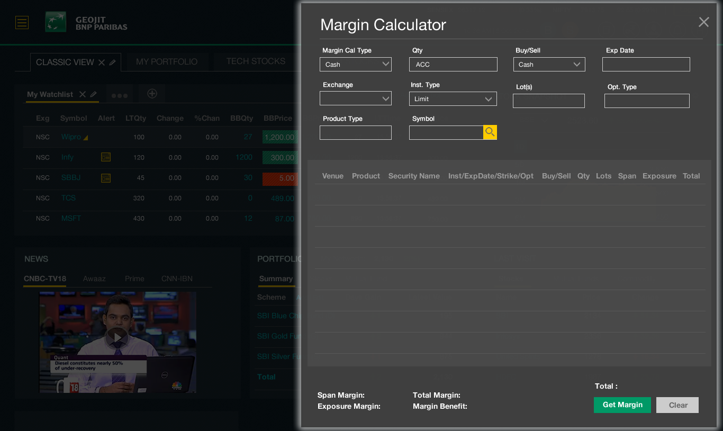Expand the Buy/Sell dropdown
723x431 pixels.
(x=549, y=65)
